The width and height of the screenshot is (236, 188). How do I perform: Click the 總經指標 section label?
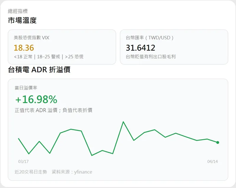click(18, 11)
